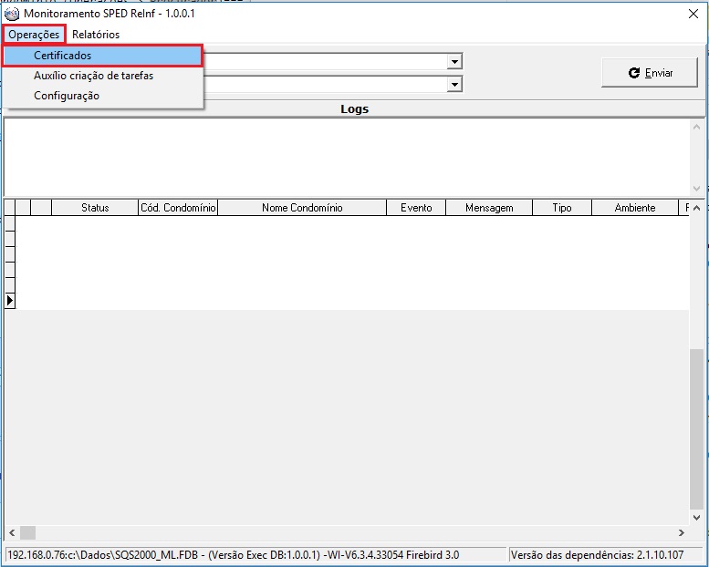Click the horizontal scroll left arrow

[x=12, y=533]
